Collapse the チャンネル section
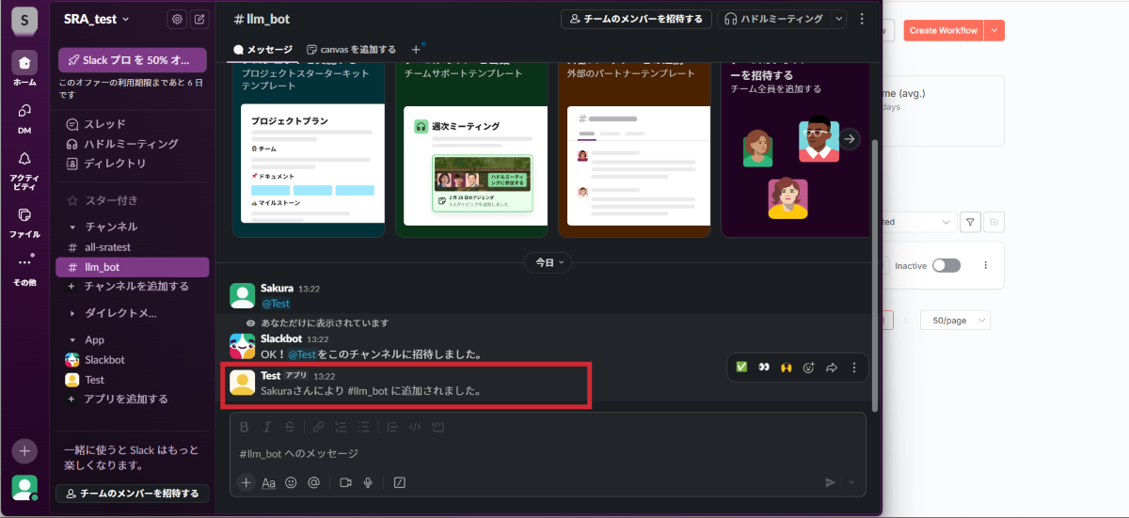Image resolution: width=1129 pixels, height=518 pixels. click(73, 227)
